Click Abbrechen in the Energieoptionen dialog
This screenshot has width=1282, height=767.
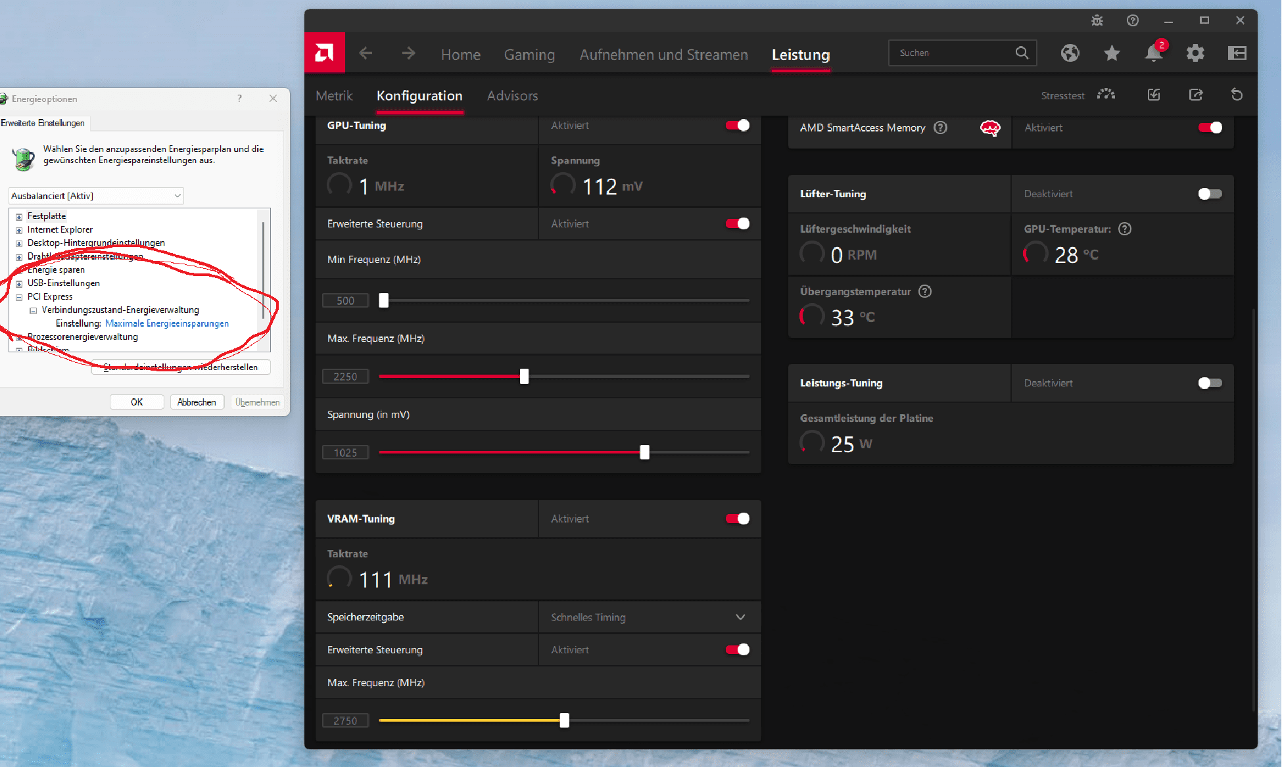point(197,402)
